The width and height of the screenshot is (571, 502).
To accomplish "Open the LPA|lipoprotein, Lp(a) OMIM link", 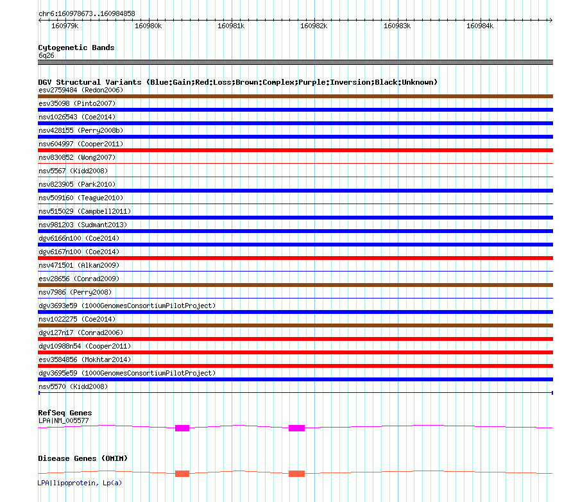I will coord(80,483).
